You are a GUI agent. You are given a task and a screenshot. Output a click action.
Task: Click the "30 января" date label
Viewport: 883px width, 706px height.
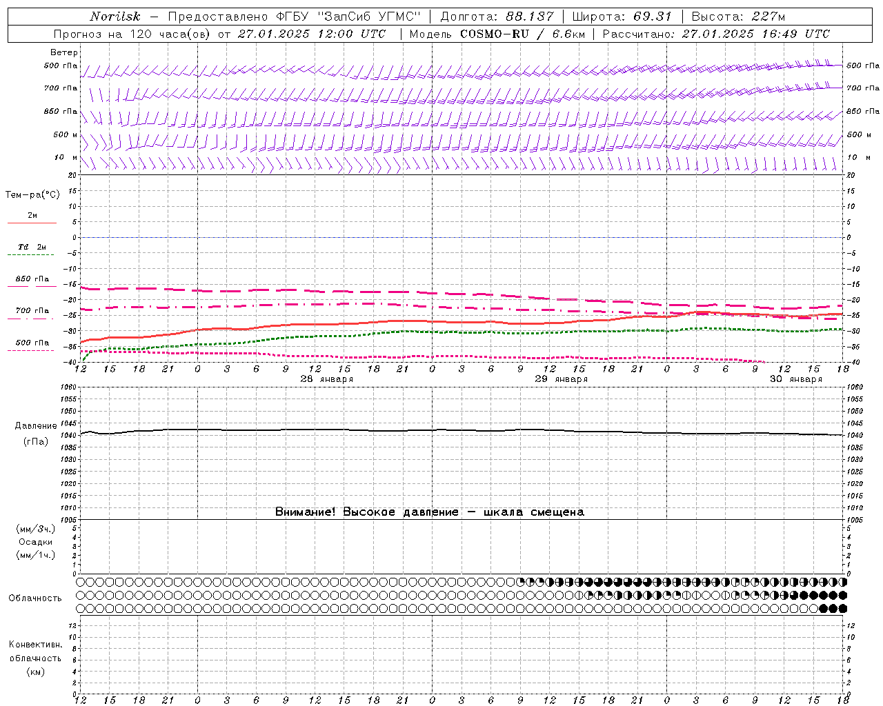click(796, 379)
